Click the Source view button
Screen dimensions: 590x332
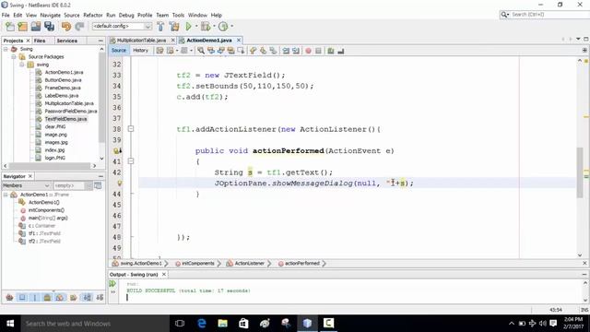click(119, 51)
